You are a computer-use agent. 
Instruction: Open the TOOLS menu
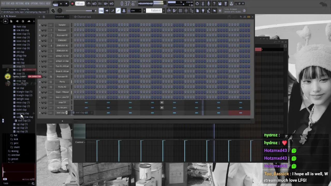pos(42,3)
